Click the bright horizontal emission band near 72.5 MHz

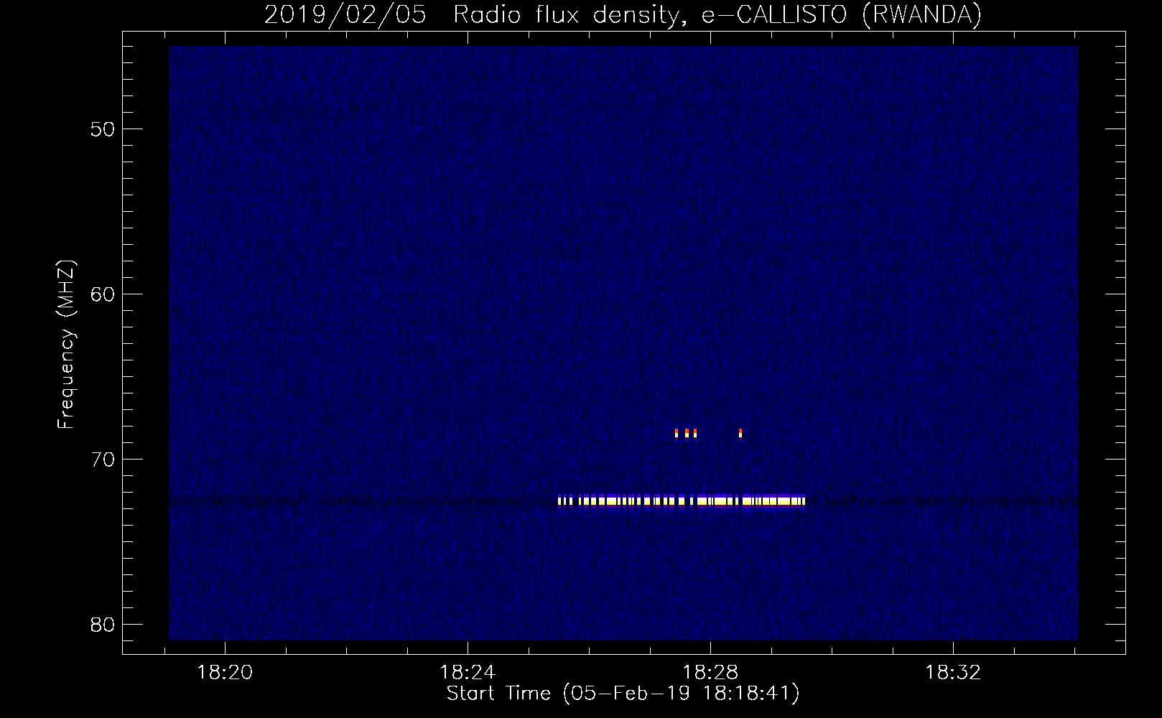682,500
